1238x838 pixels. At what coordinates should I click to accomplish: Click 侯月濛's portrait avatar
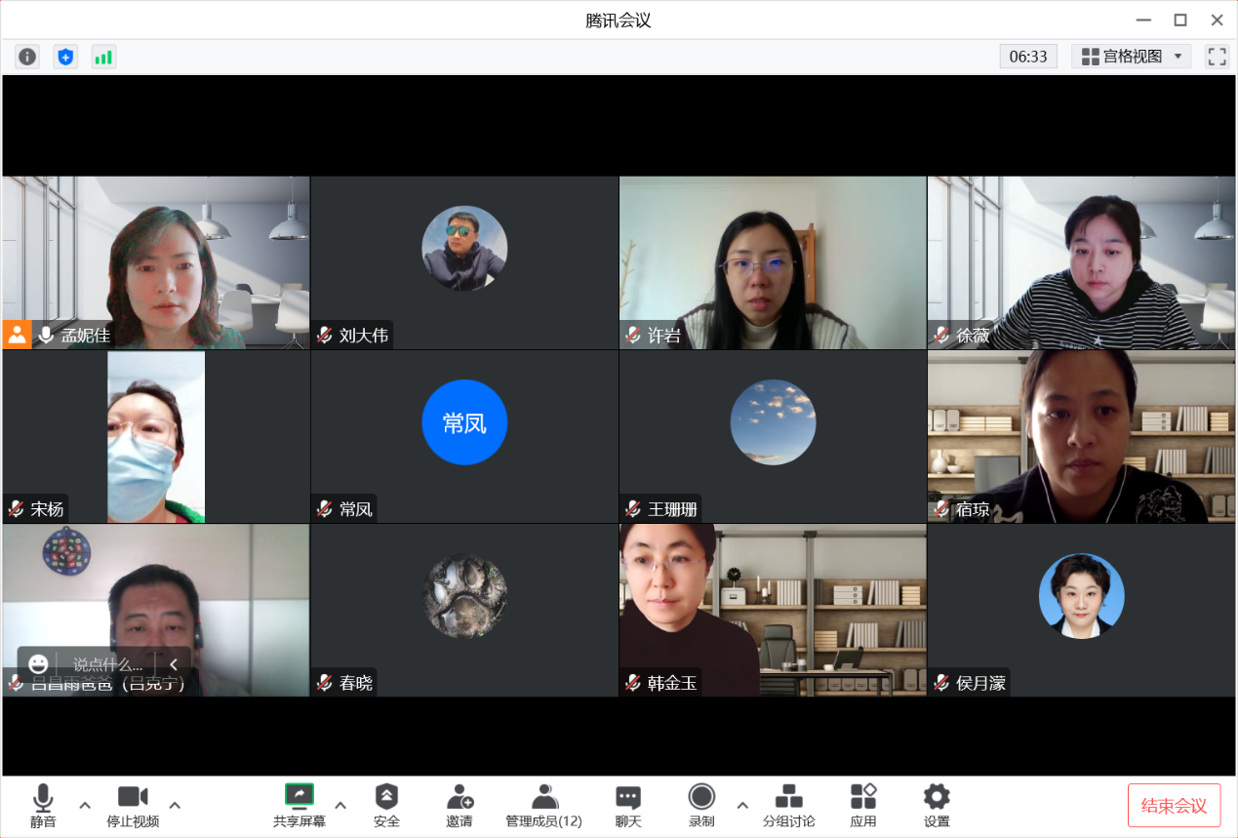[1081, 596]
